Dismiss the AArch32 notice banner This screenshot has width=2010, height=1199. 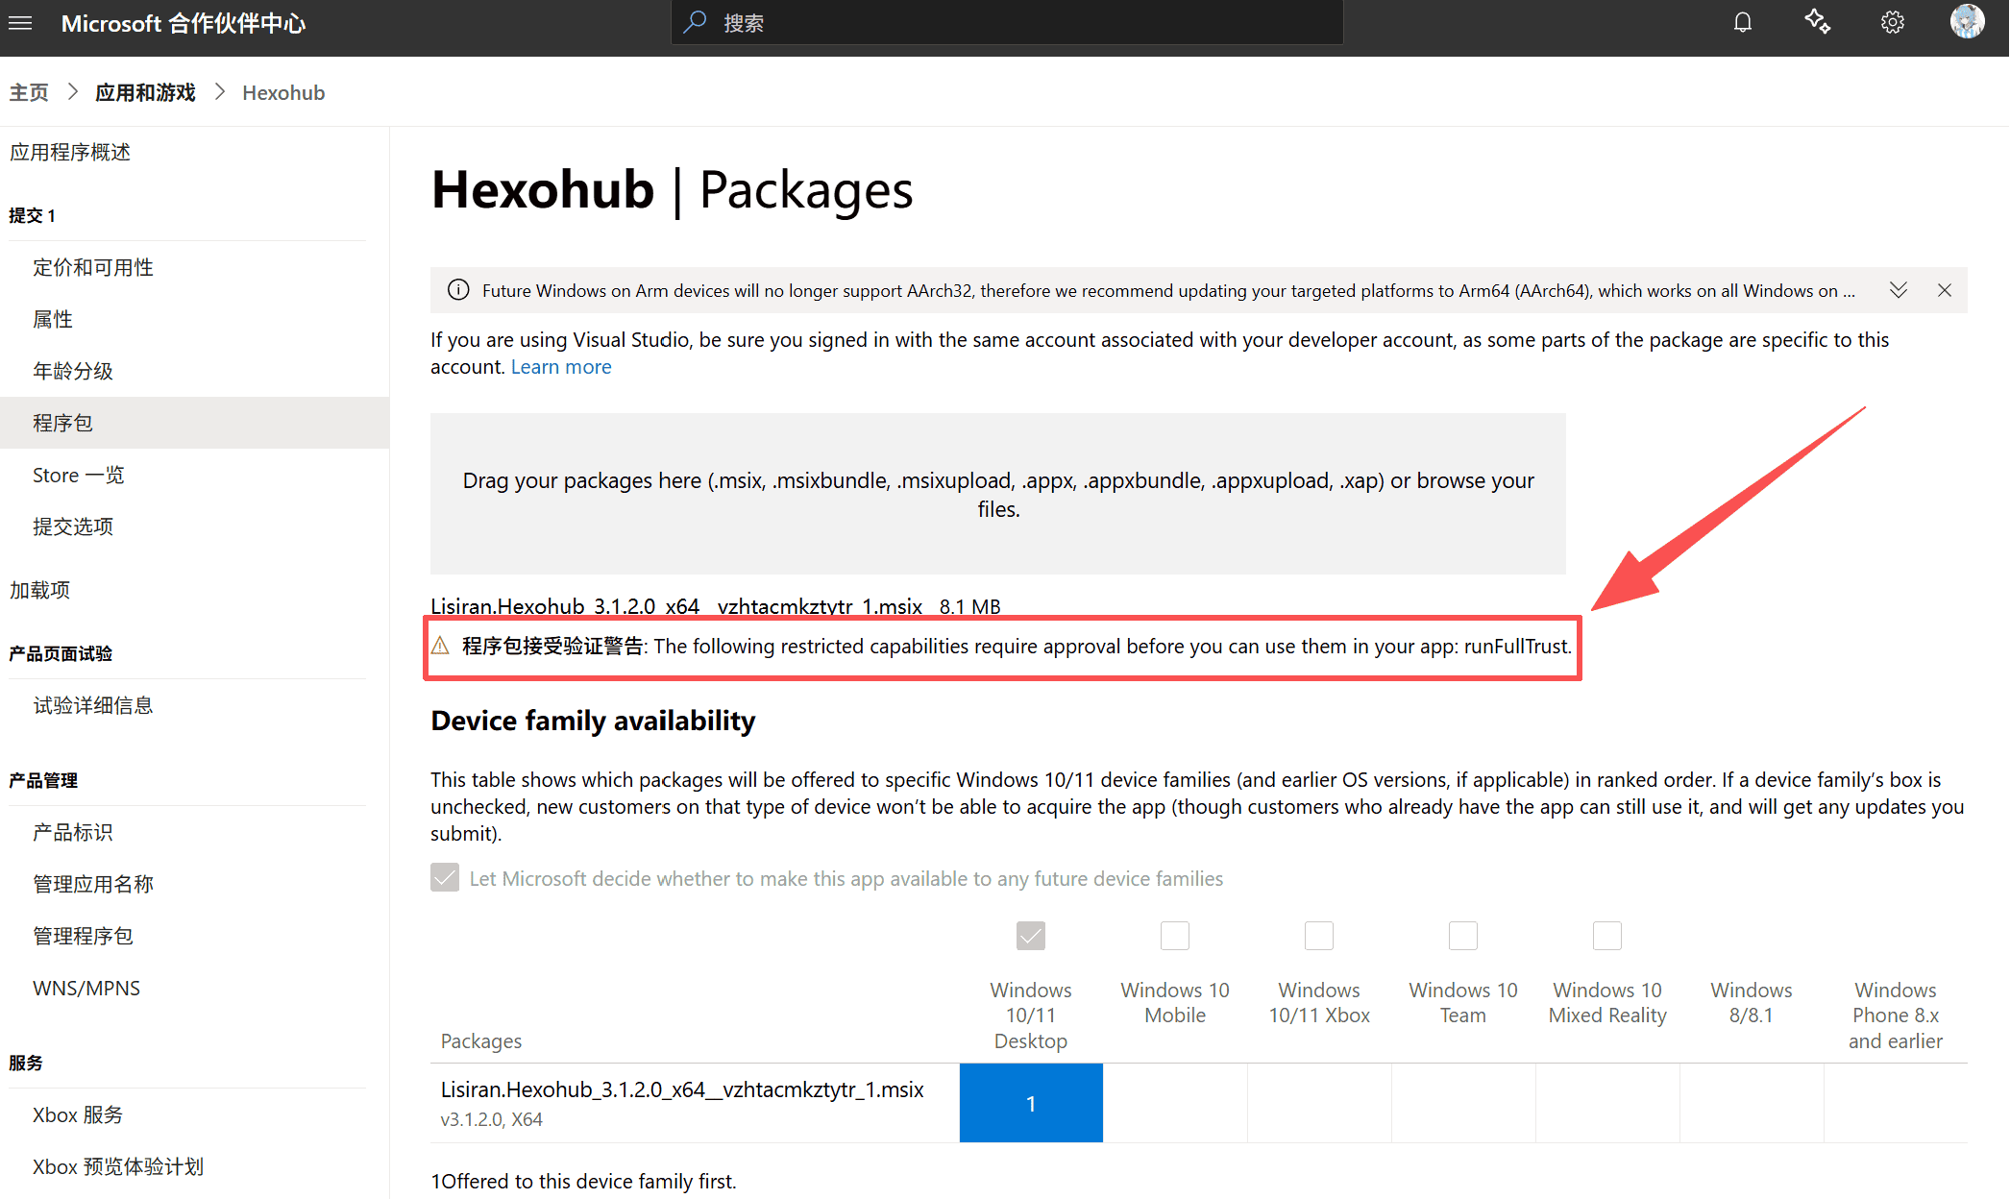1944,290
